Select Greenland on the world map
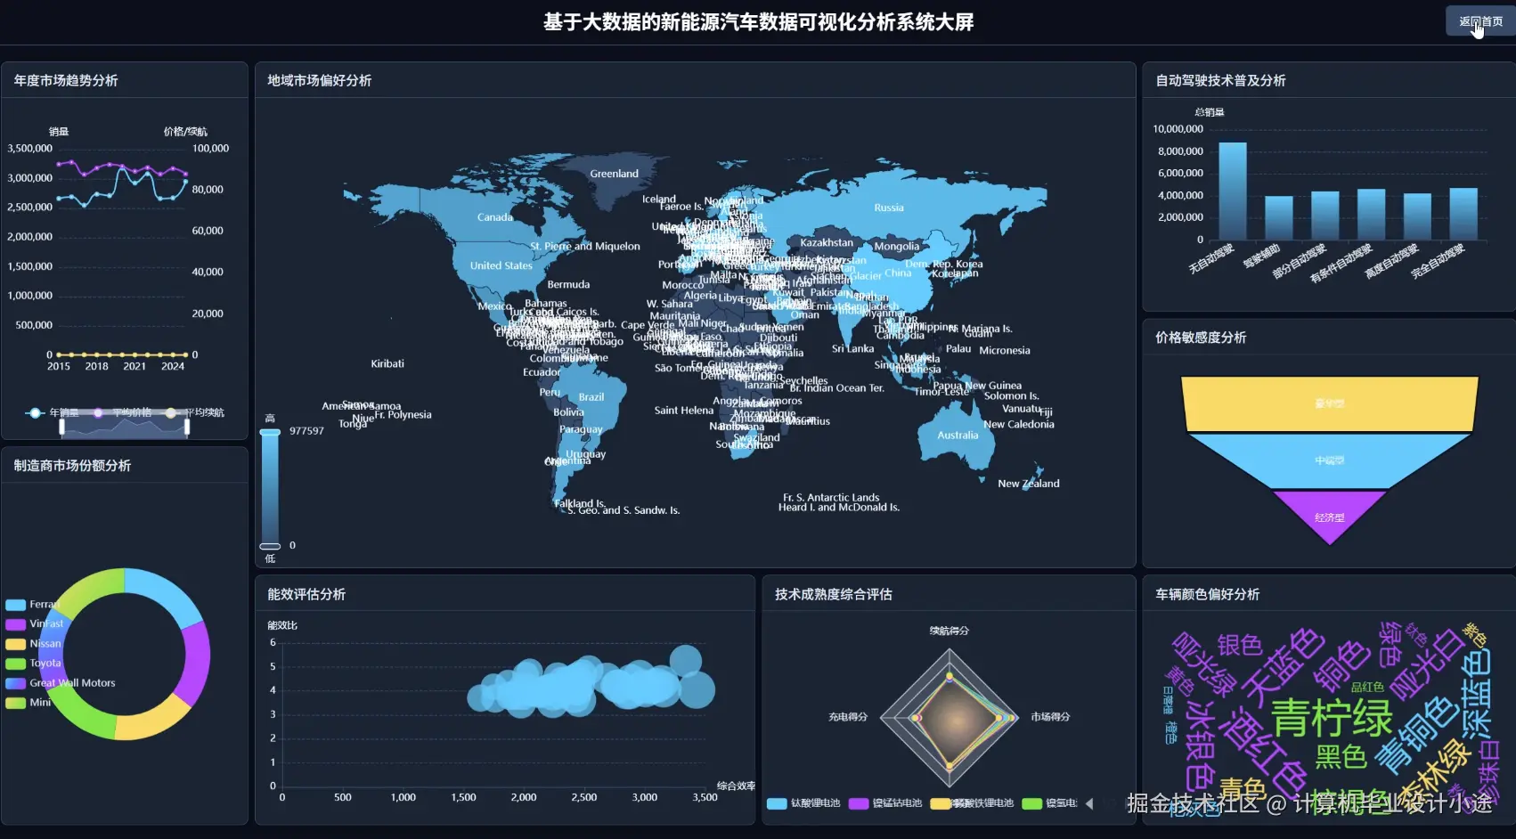Viewport: 1516px width, 839px height. [x=614, y=174]
